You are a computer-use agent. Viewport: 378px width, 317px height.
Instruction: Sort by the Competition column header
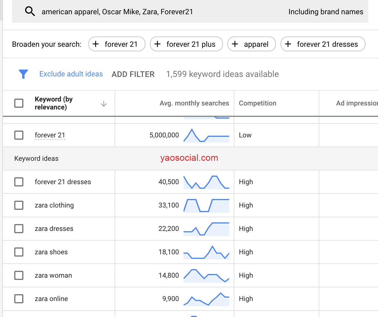(x=257, y=103)
